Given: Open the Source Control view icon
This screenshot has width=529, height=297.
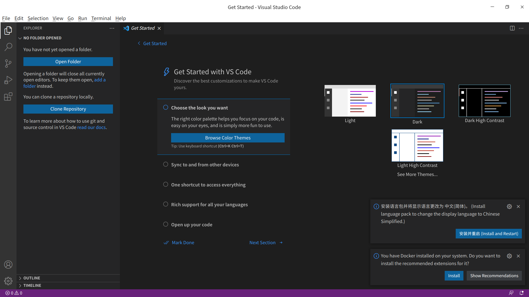Looking at the screenshot, I should (8, 64).
